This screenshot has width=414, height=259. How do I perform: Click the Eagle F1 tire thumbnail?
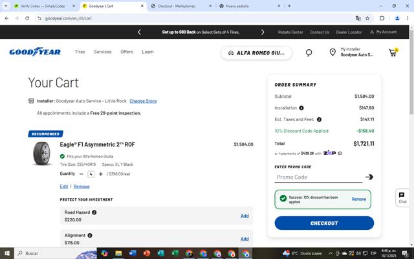[x=41, y=153]
